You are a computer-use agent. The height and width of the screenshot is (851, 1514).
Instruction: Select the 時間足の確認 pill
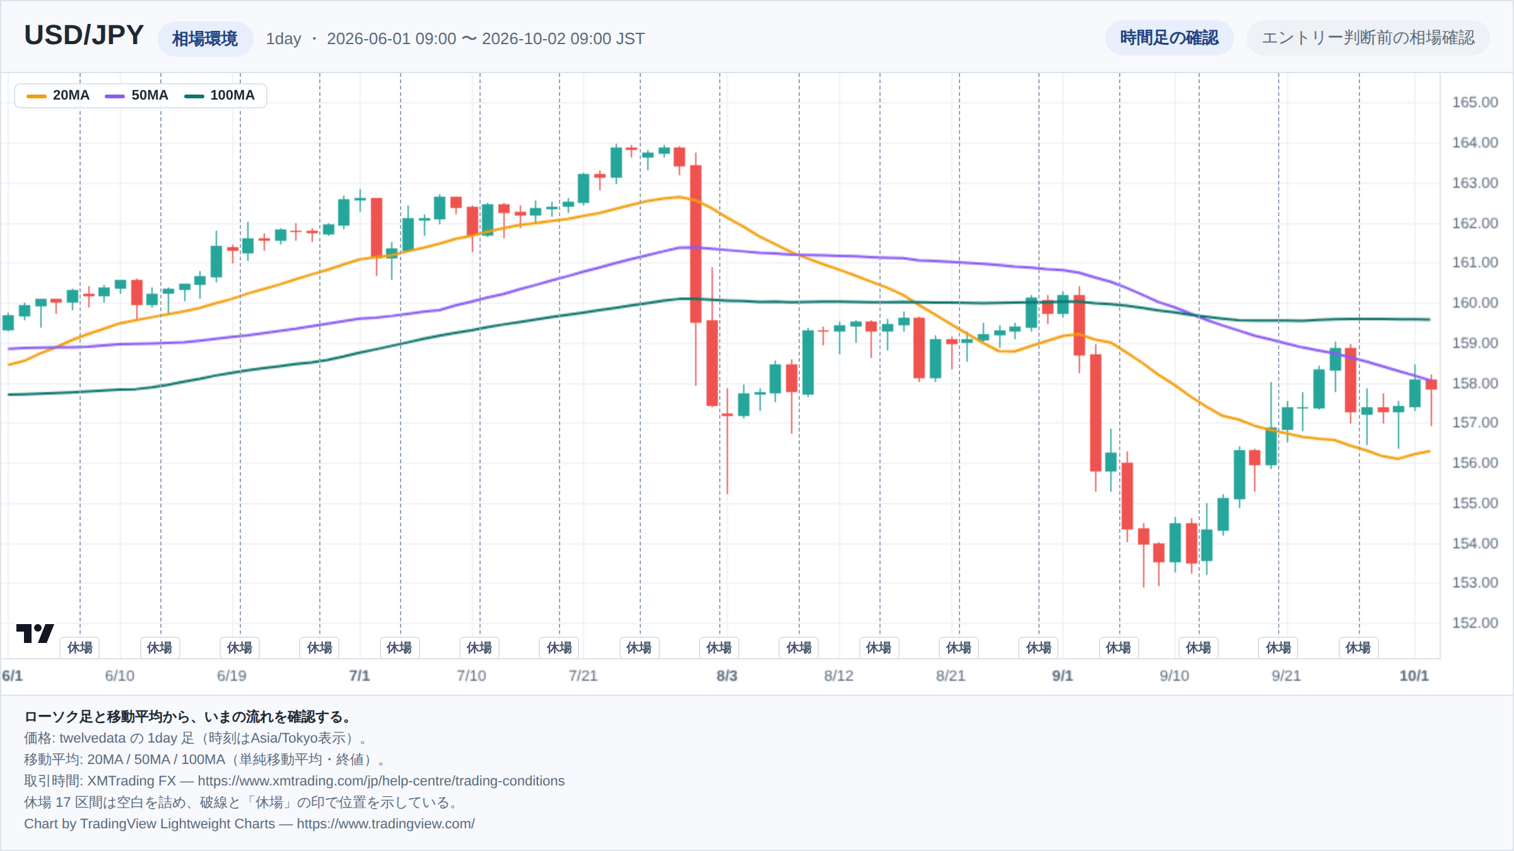pyautogui.click(x=1169, y=38)
